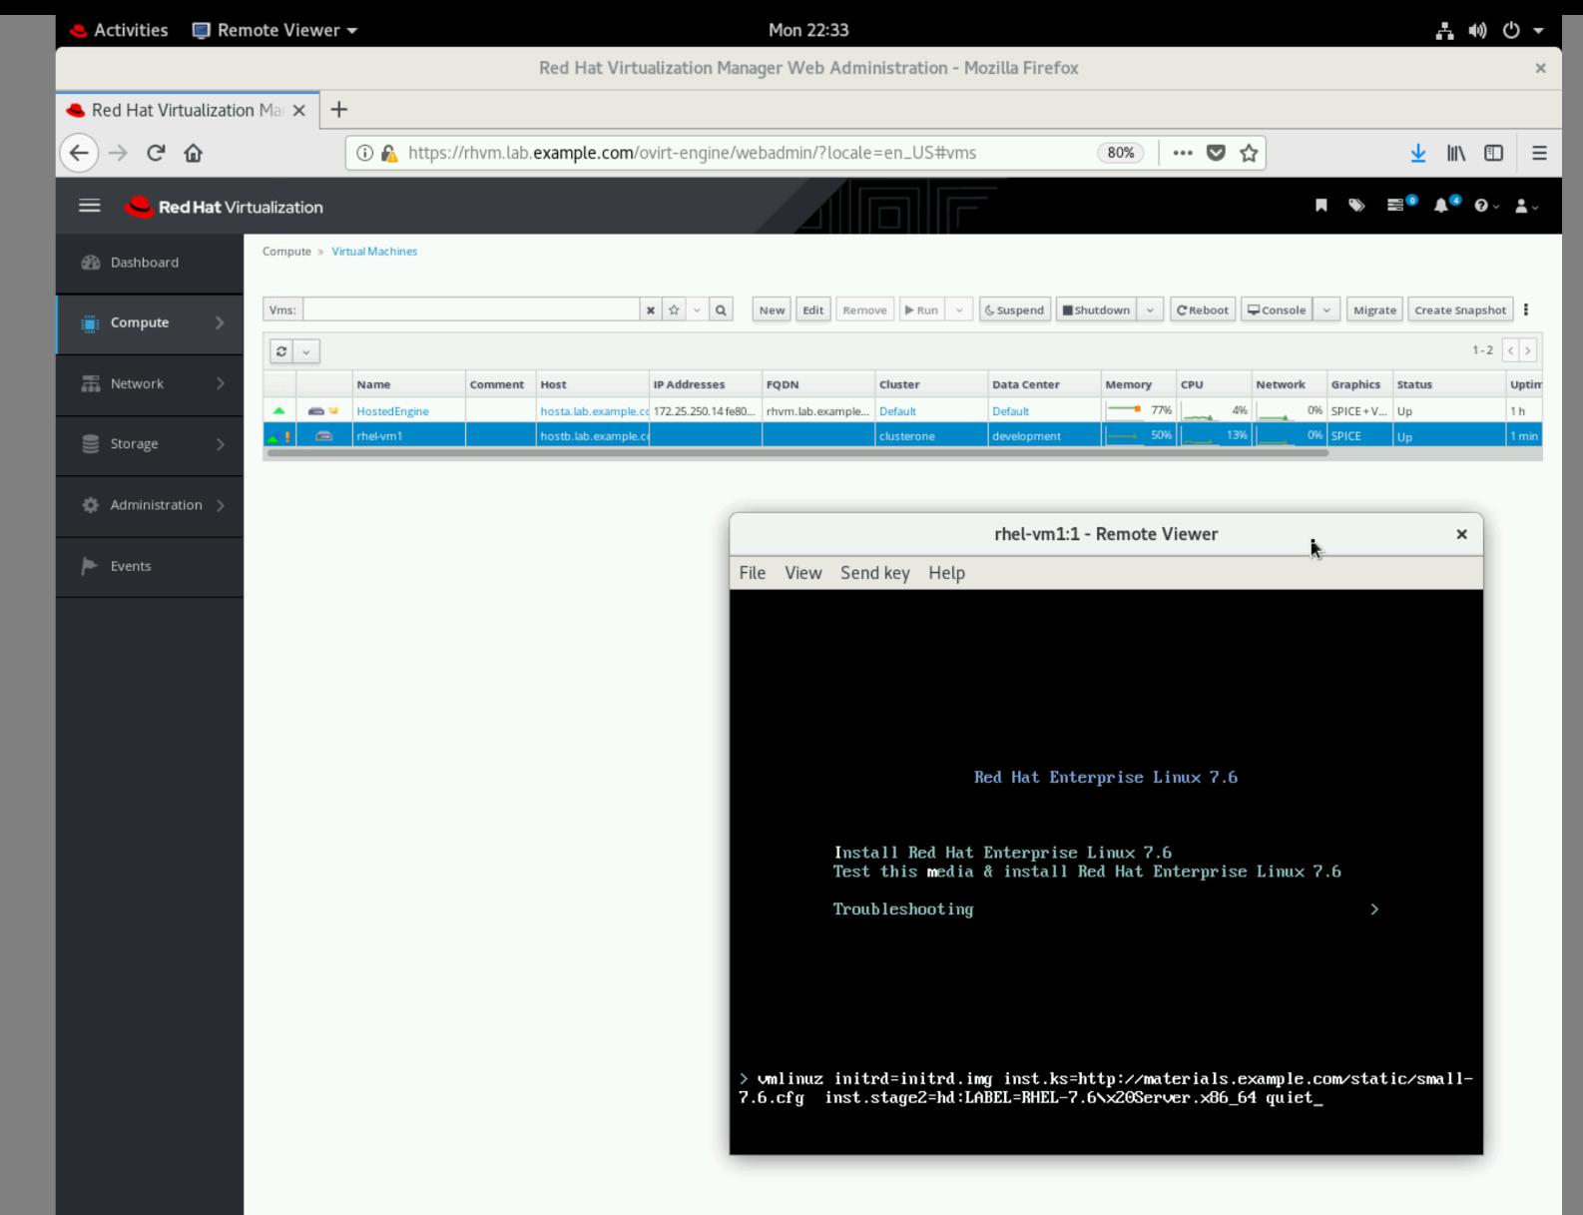The image size is (1583, 1215).
Task: Open the Default cluster link
Action: [897, 411]
